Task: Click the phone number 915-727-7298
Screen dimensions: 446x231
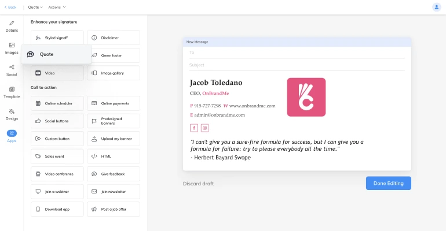Action: click(x=207, y=106)
